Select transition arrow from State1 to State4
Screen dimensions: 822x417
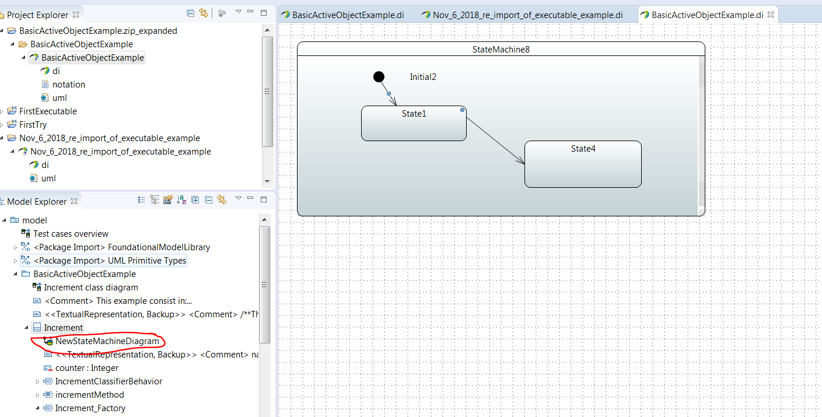pos(495,140)
